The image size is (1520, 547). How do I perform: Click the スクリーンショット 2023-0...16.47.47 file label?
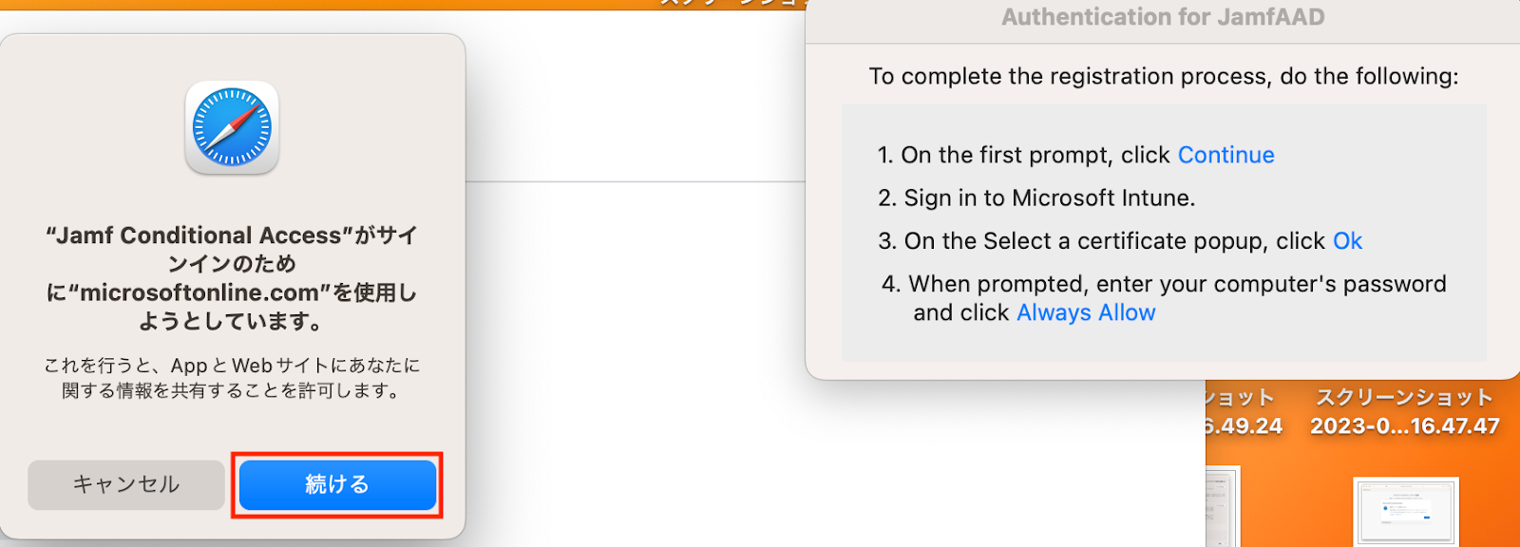click(x=1404, y=412)
